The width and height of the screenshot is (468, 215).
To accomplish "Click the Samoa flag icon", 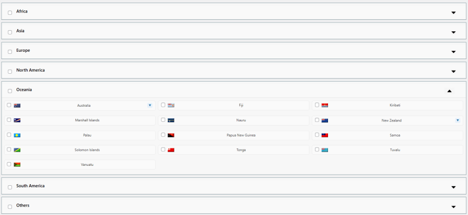I will pyautogui.click(x=325, y=135).
